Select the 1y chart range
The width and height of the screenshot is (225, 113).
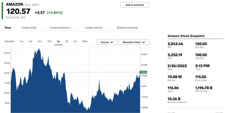coord(58,41)
